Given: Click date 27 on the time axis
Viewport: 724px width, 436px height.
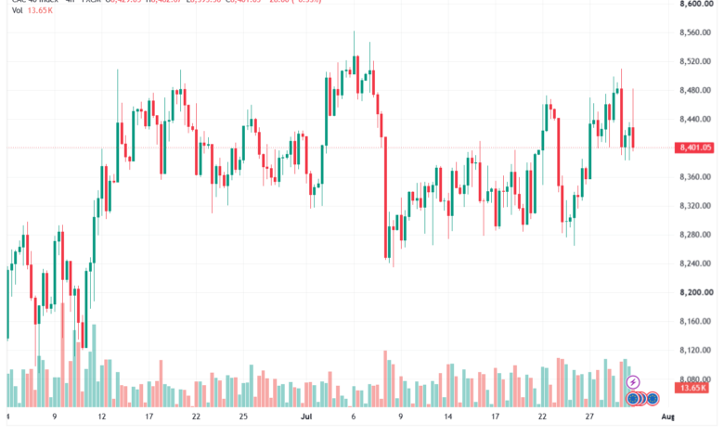Looking at the screenshot, I should 589,417.
